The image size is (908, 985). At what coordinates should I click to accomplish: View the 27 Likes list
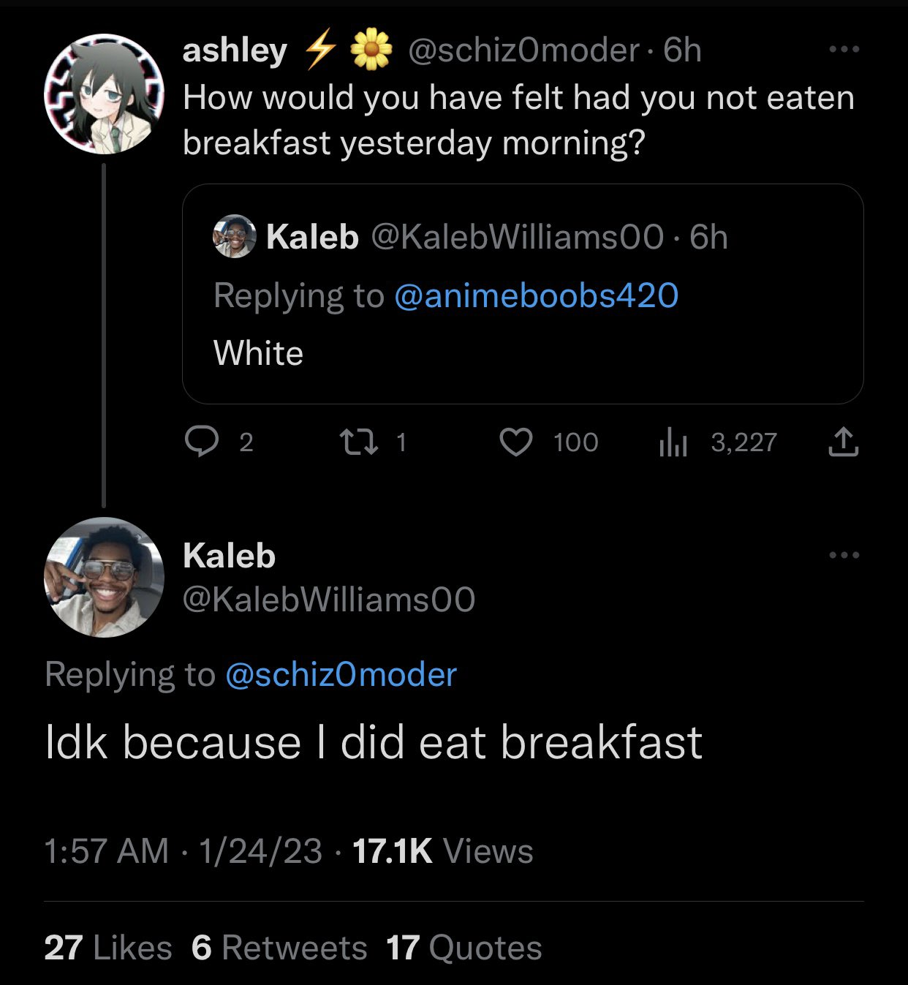pos(108,948)
